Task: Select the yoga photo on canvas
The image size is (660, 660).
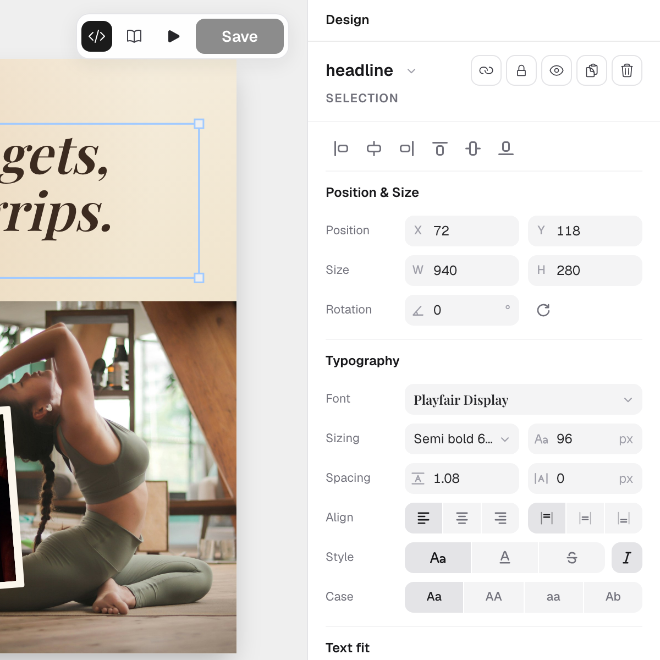Action: tap(118, 477)
